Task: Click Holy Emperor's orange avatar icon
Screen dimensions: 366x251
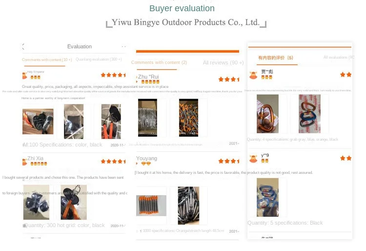Action: 24,76
